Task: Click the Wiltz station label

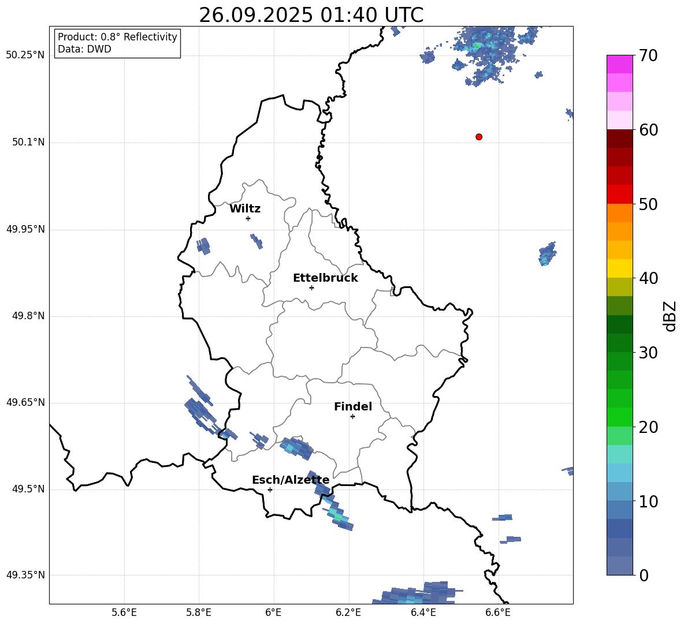Action: coord(245,209)
